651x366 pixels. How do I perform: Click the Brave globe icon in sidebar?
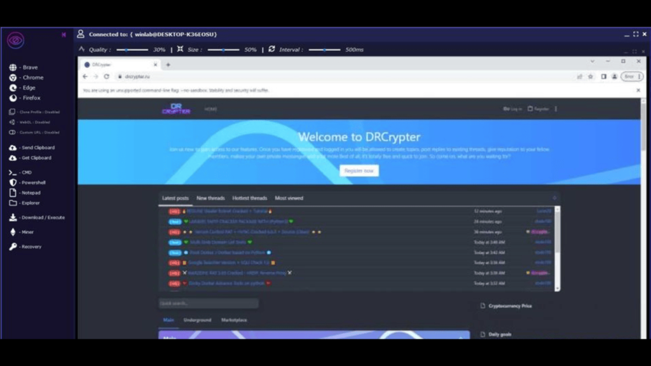[x=13, y=67]
